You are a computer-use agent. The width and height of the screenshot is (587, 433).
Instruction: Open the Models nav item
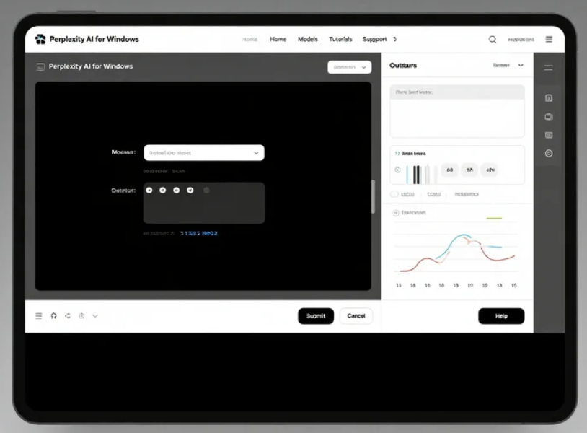coord(308,39)
